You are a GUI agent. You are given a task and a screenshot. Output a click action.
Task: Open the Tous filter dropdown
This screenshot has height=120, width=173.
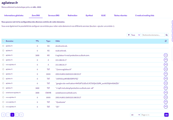pyautogui.click(x=136, y=35)
